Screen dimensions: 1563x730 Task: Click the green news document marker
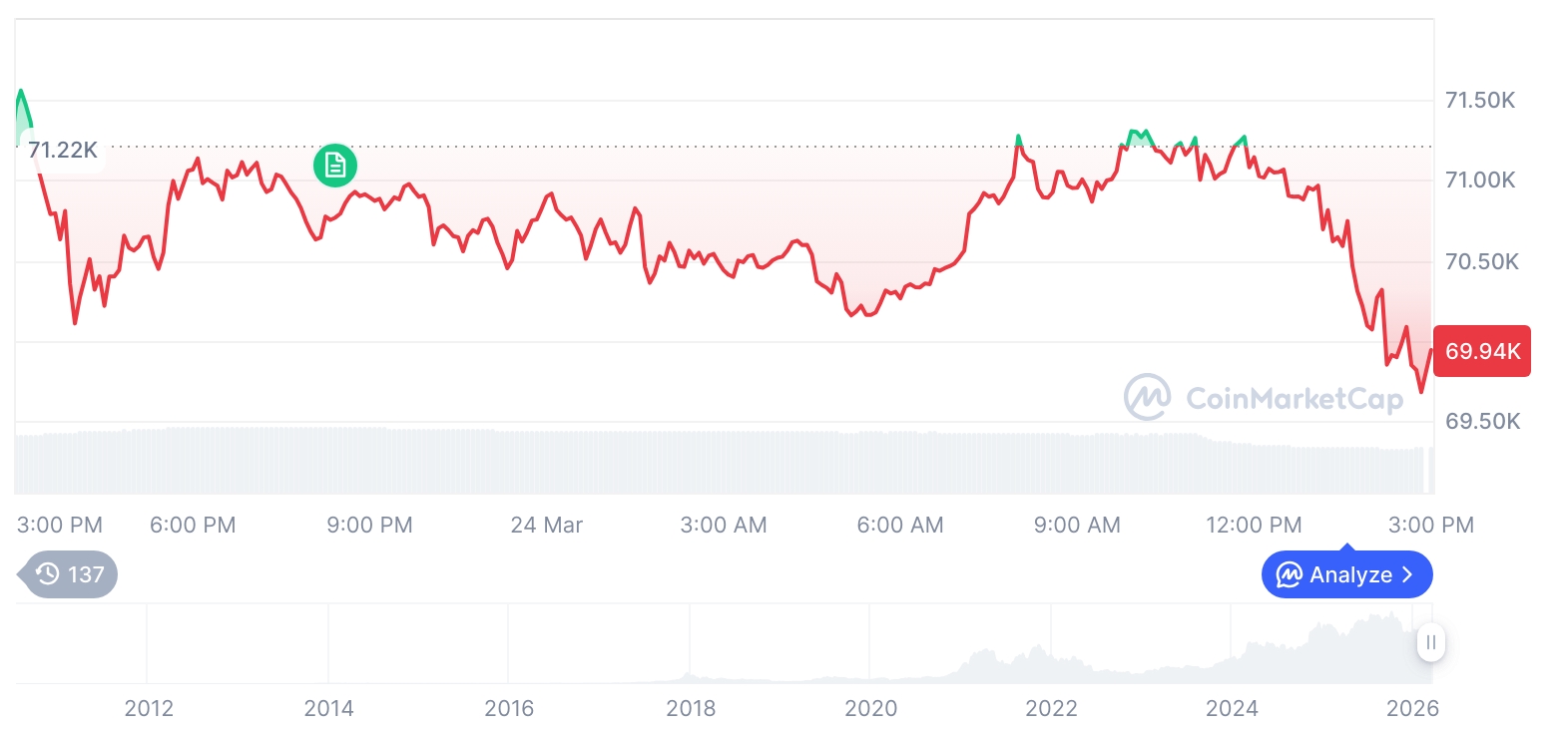point(334,166)
